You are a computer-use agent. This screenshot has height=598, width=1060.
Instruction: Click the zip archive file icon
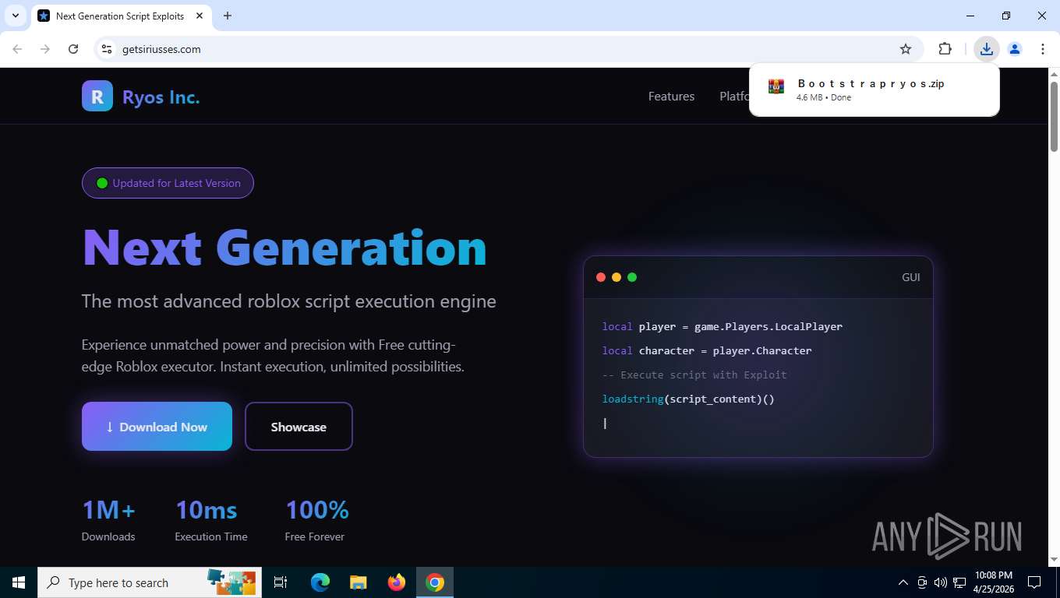(776, 86)
